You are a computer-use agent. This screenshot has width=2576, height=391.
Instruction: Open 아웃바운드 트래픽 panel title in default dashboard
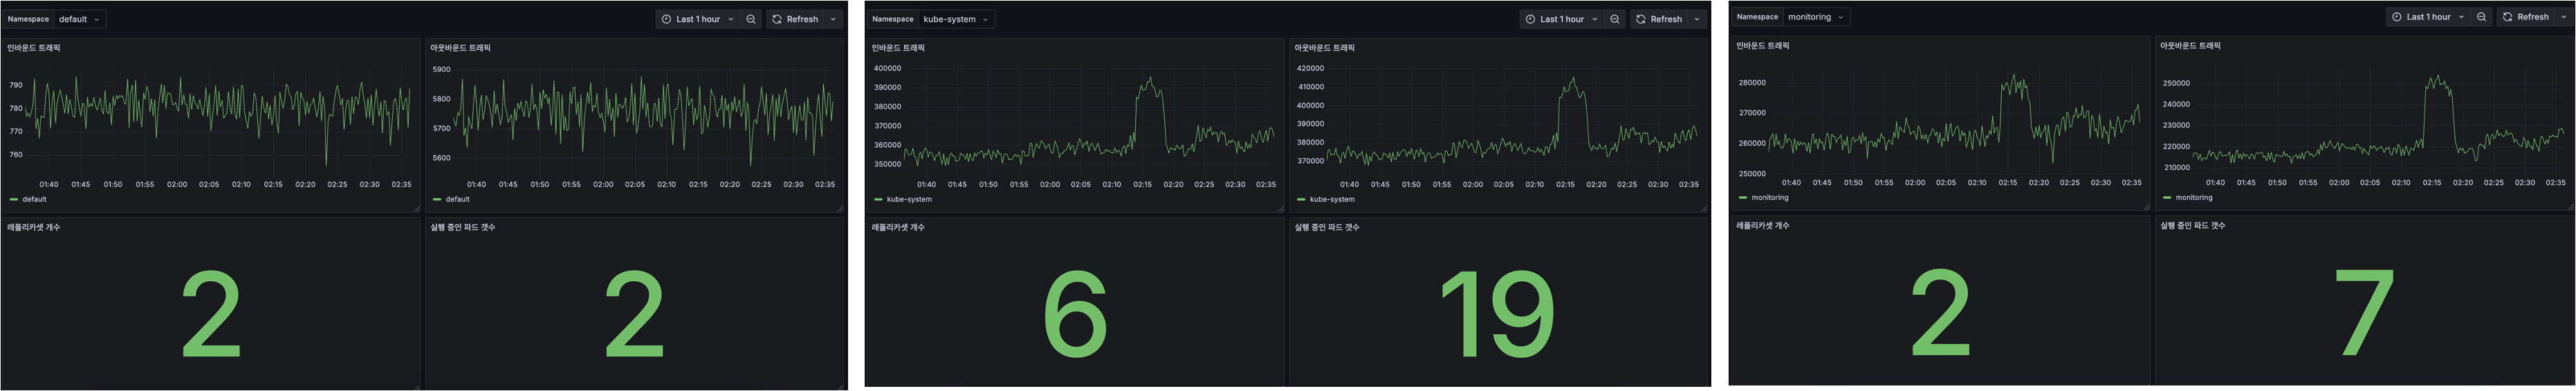coord(460,48)
